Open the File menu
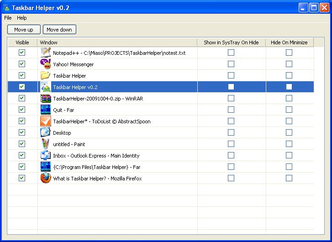 [8, 18]
